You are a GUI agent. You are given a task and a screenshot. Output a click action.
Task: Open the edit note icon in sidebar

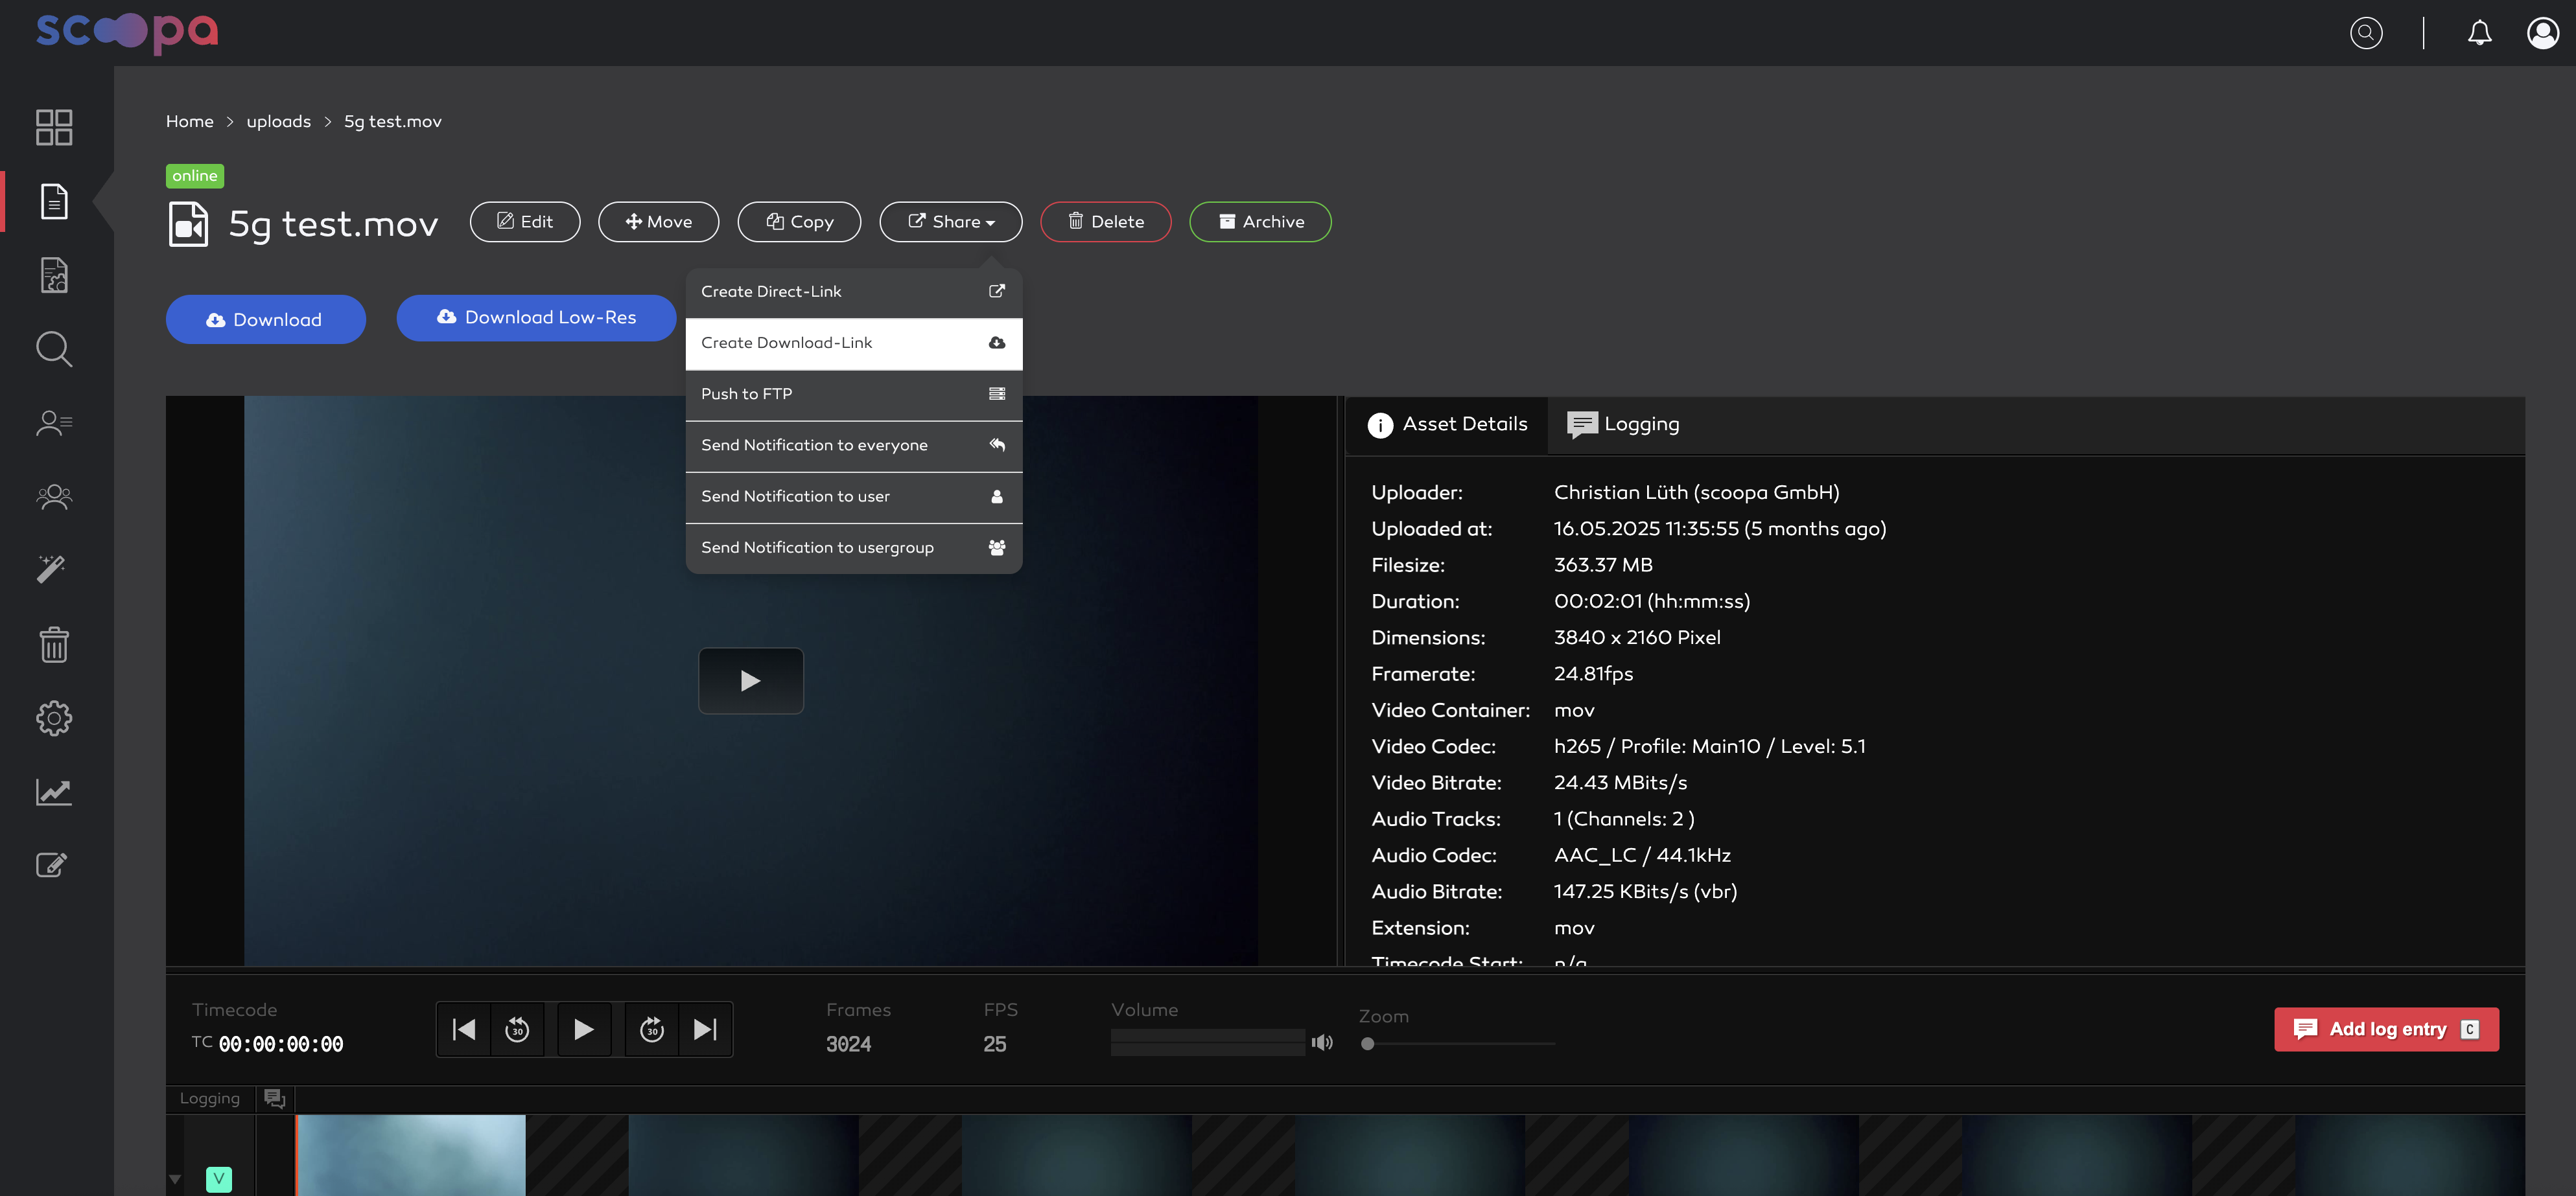[x=52, y=866]
